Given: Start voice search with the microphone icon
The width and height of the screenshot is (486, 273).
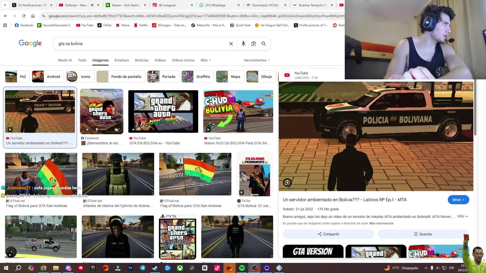Looking at the screenshot, I should coord(243,44).
